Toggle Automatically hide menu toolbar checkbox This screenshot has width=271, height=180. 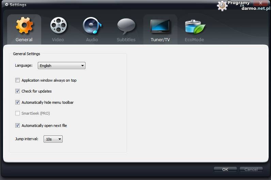tap(18, 102)
